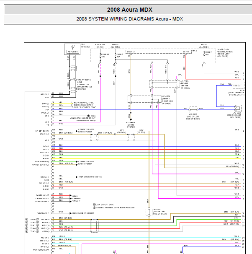
Task: Click the arrowhead pointing to Exterior Lights System
Action: [x=131, y=120]
